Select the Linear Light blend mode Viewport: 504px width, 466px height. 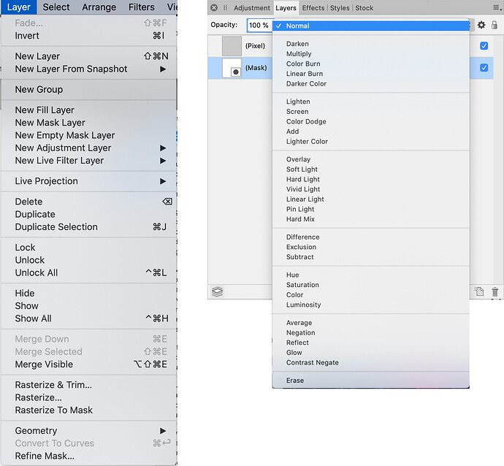point(371,199)
